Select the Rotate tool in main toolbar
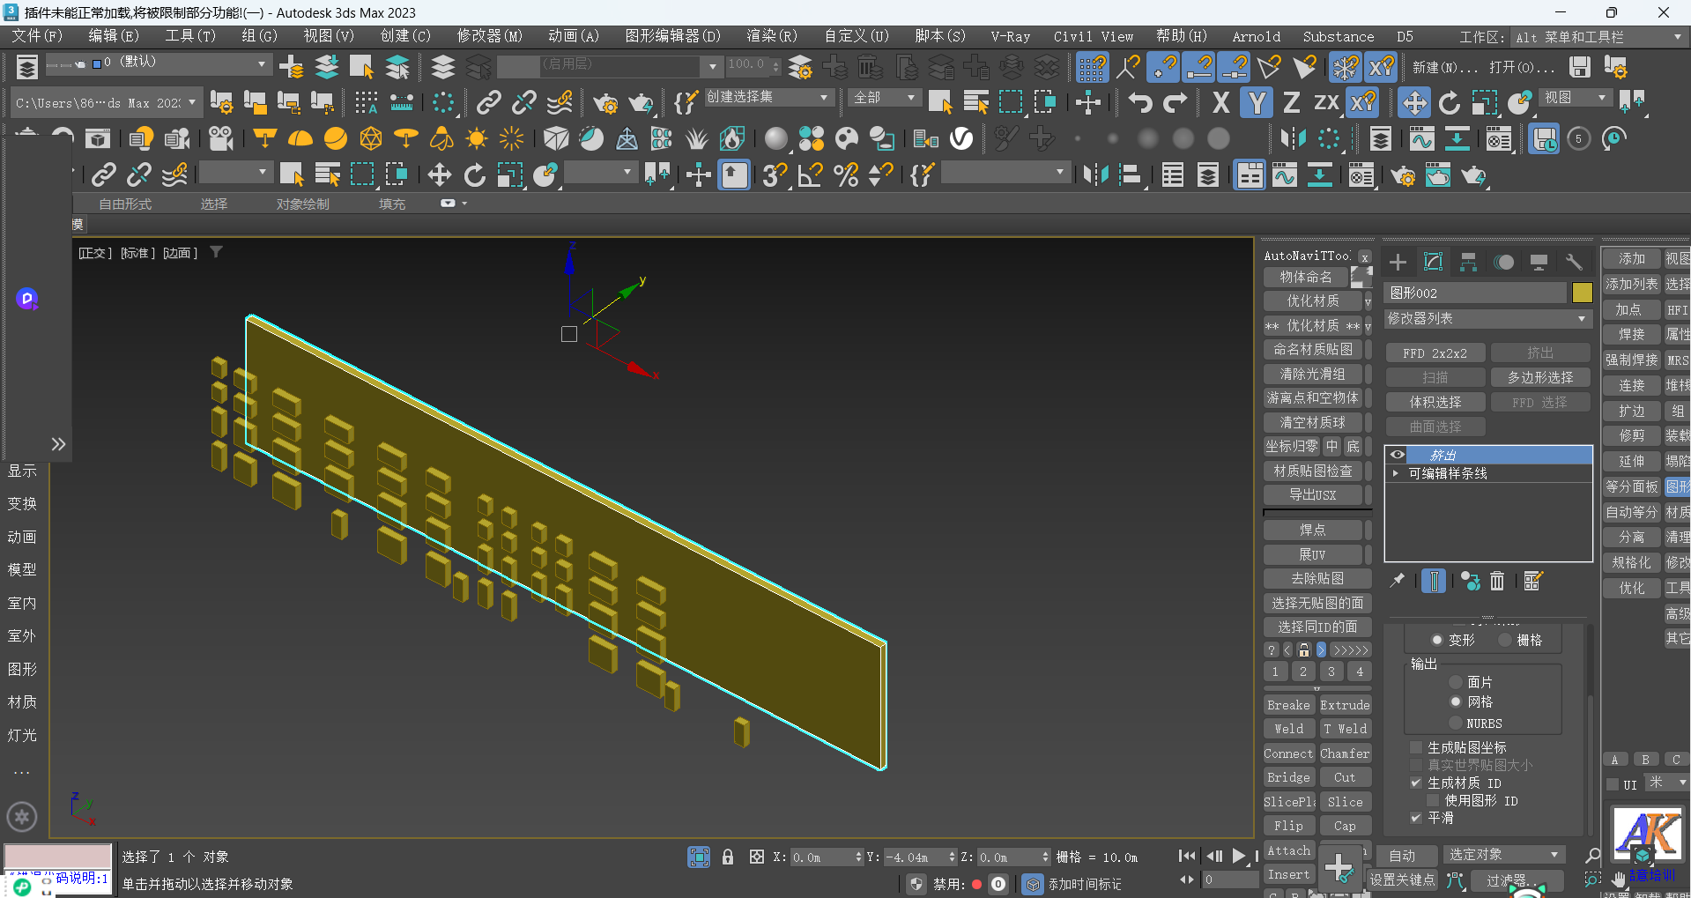 pos(1450,103)
